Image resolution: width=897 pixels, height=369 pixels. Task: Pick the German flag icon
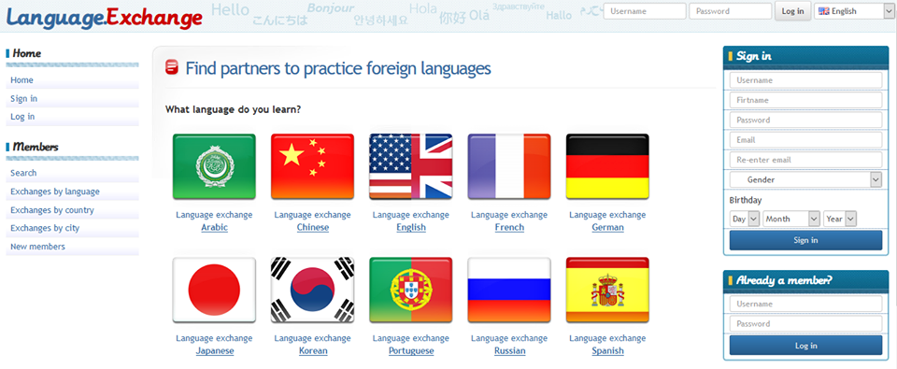pyautogui.click(x=607, y=166)
